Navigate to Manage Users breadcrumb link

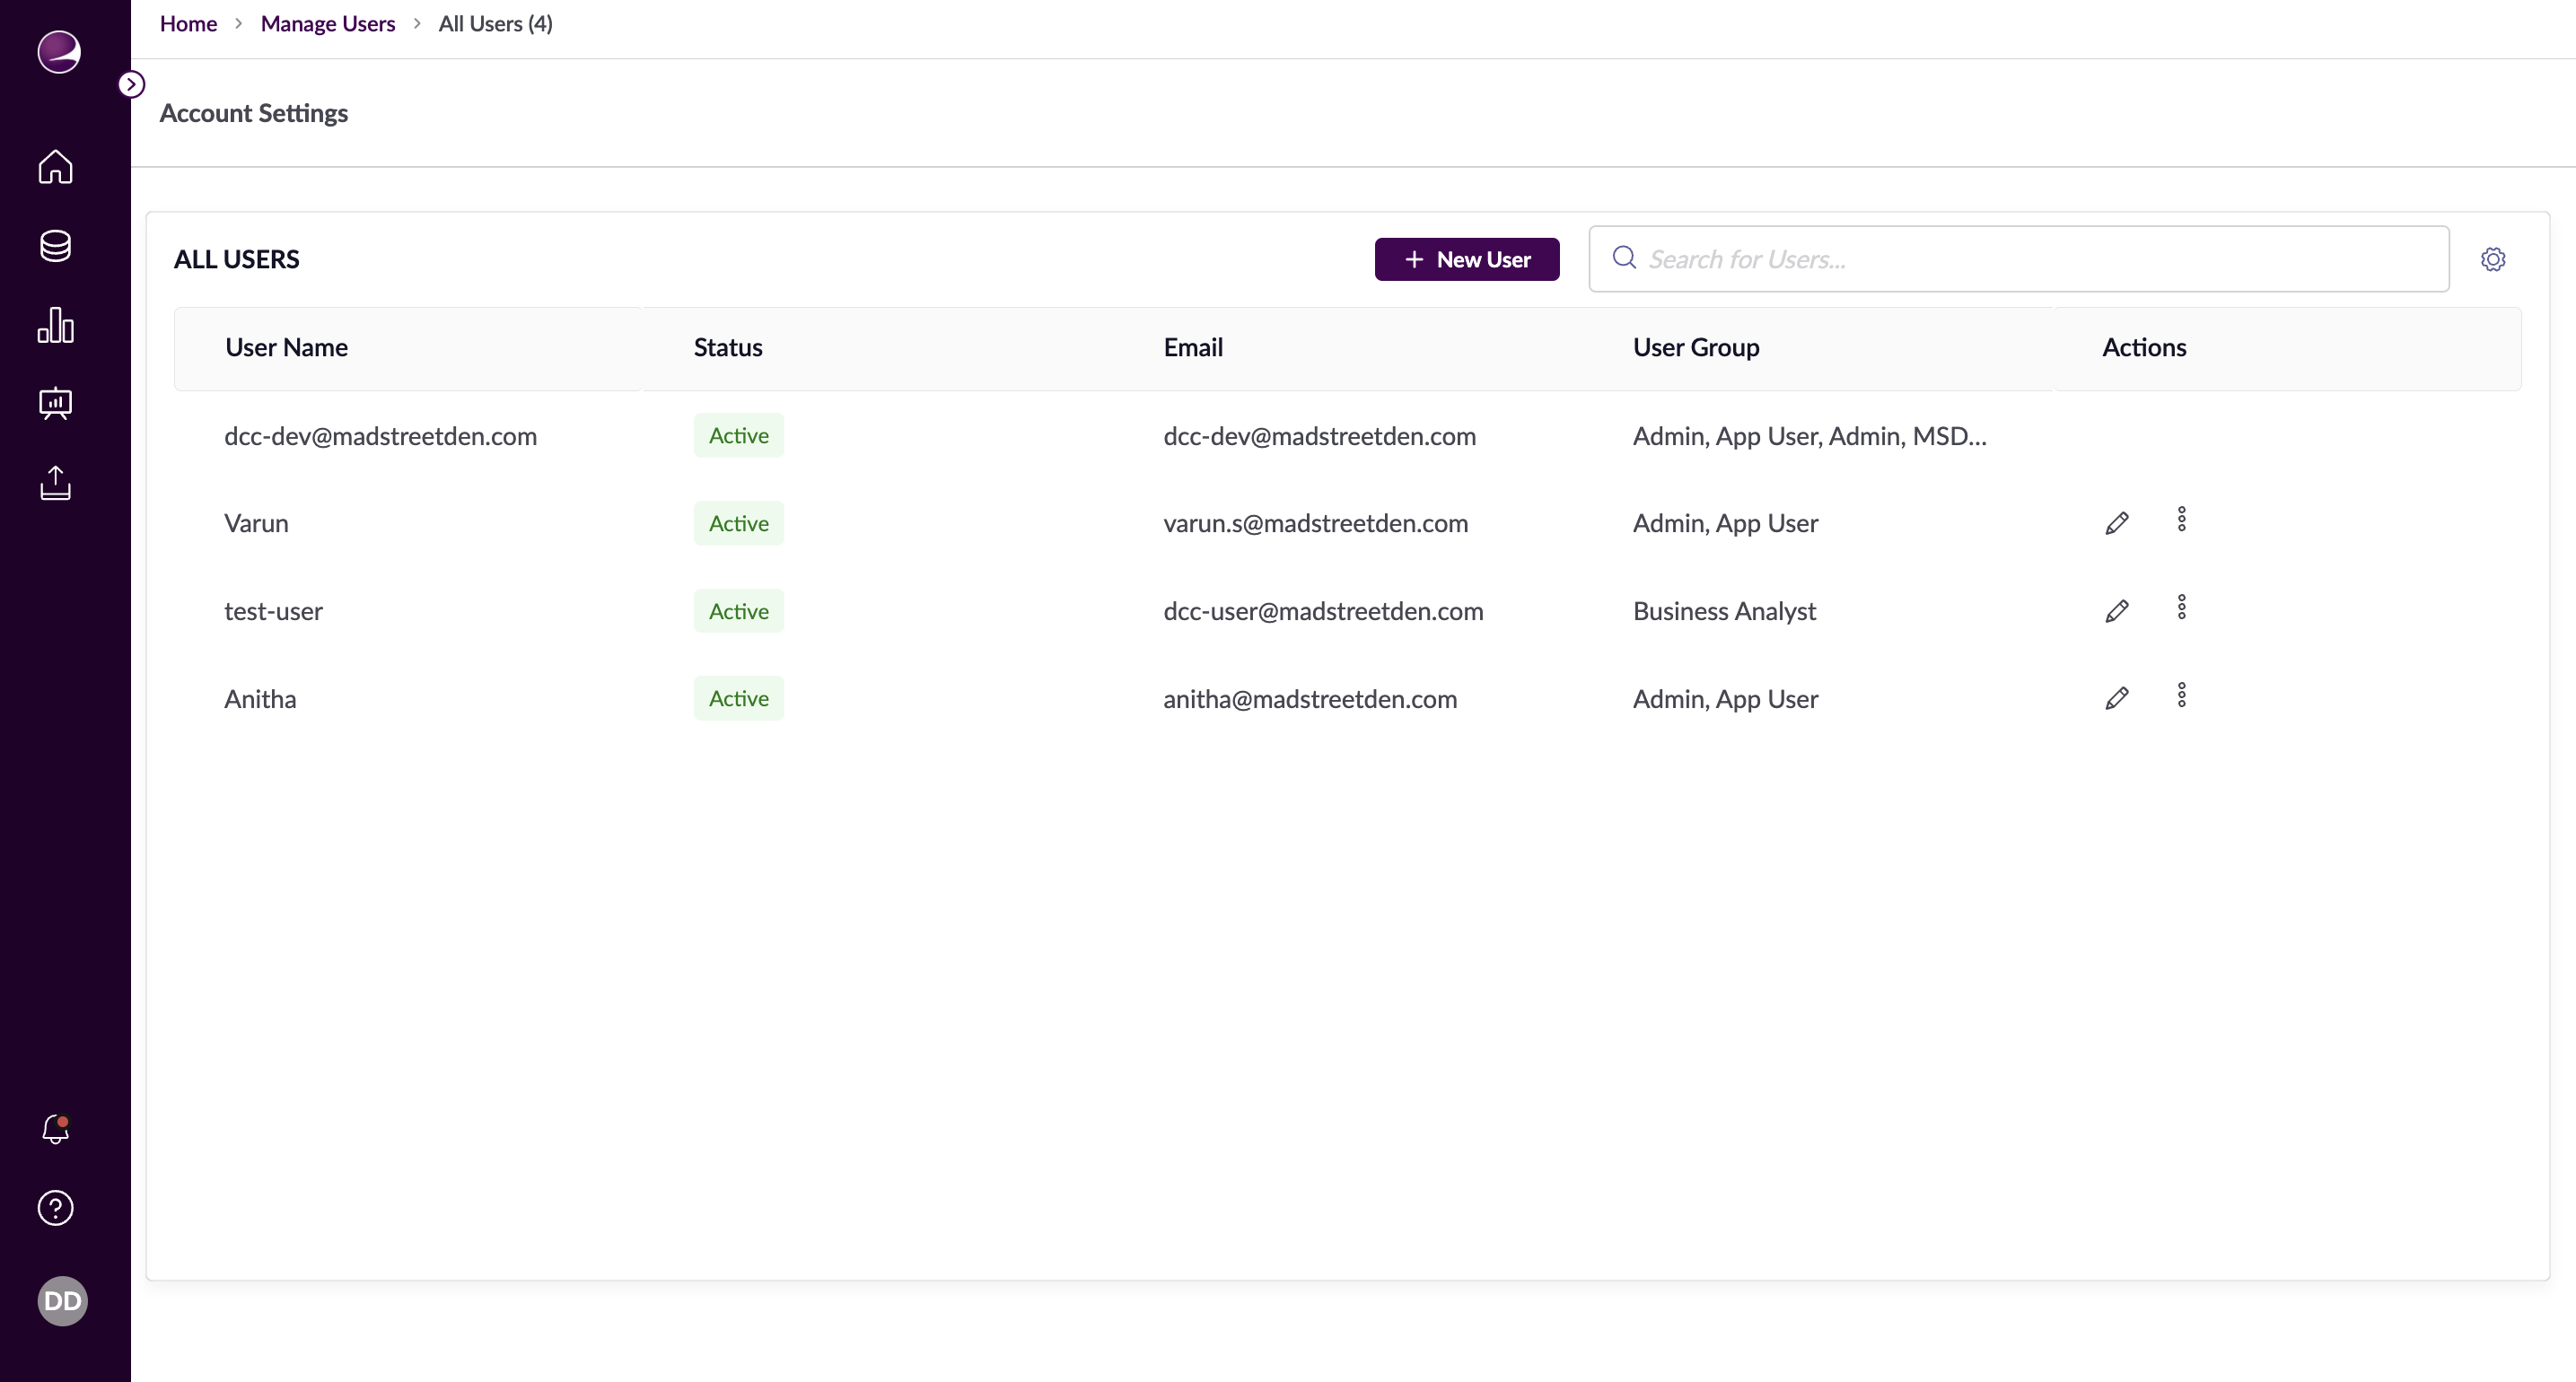(327, 23)
